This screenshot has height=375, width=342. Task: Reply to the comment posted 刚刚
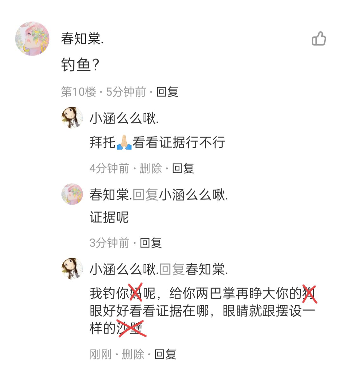tap(165, 354)
